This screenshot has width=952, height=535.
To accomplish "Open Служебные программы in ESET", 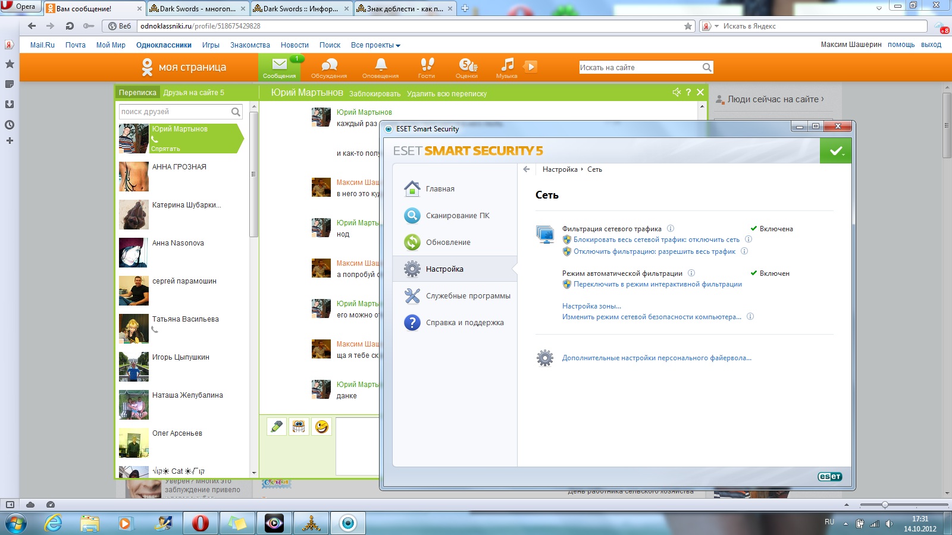I will click(455, 296).
